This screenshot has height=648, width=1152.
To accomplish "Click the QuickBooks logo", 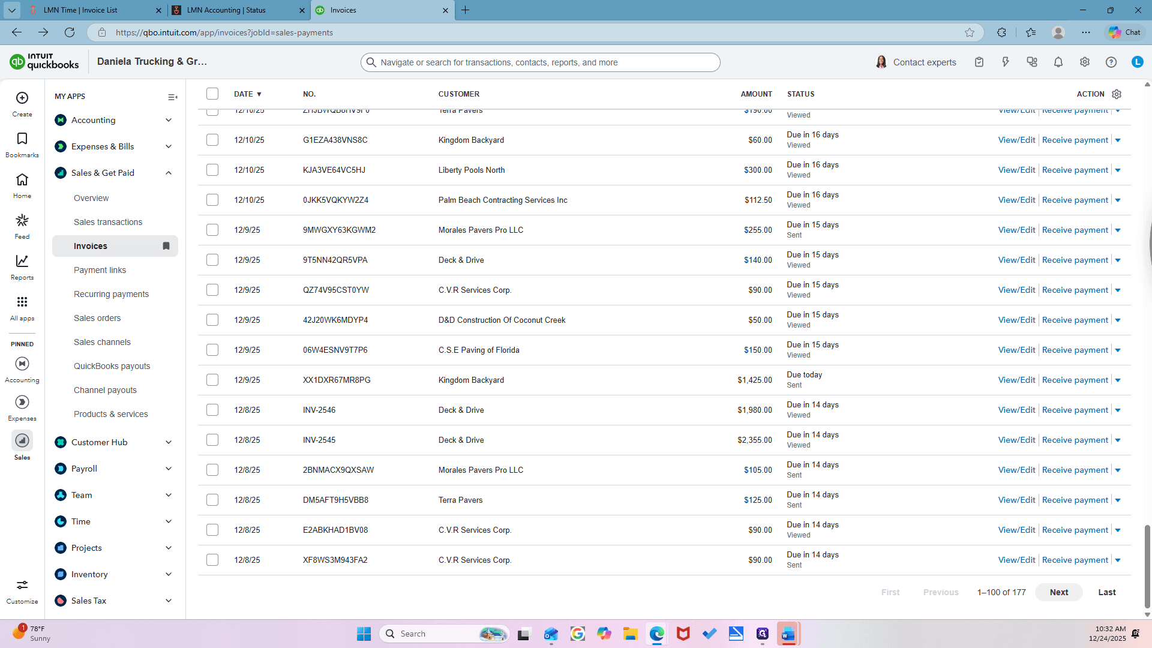I will 44,61.
